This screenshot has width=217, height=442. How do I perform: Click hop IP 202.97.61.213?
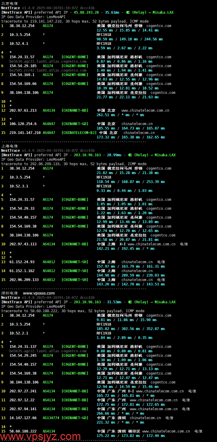pos(23,110)
